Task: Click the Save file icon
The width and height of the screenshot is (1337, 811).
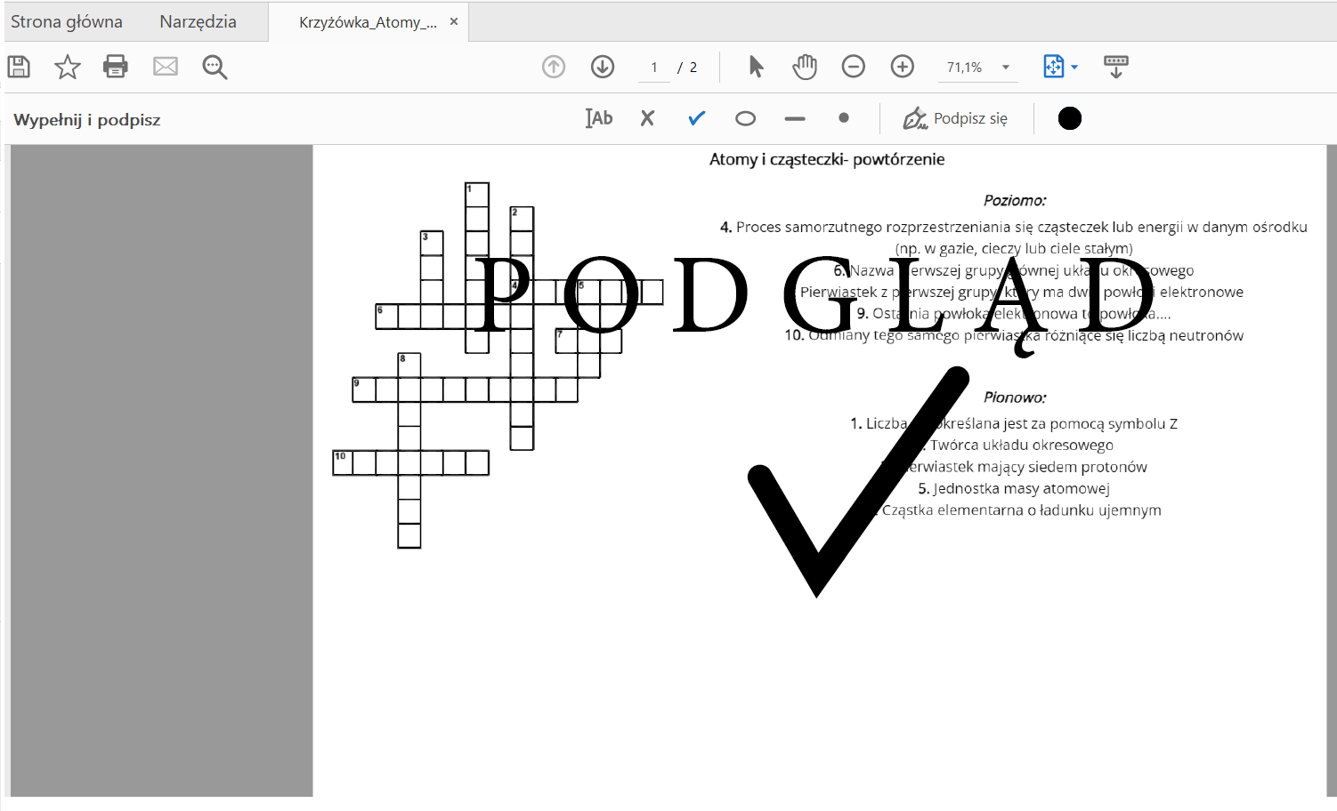Action: click(19, 67)
